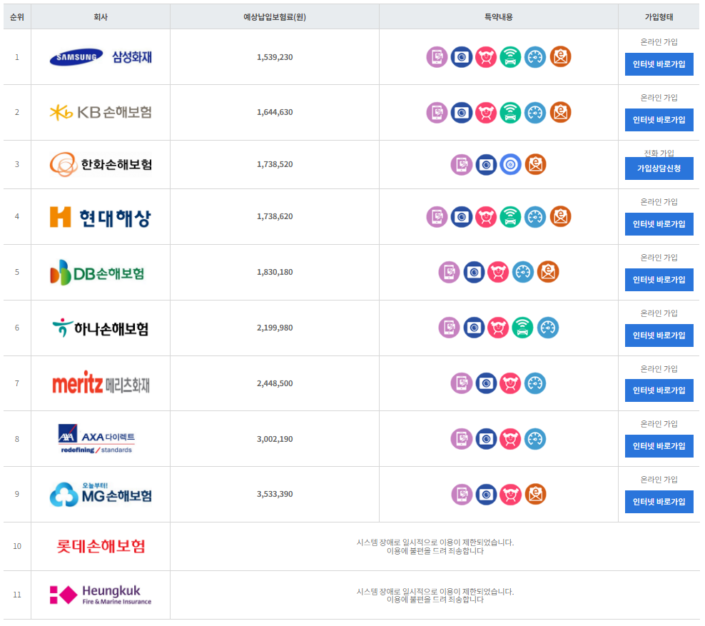Click 인터넷 바로가입 button for 하나손해보험
Image resolution: width=705 pixels, height=626 pixels.
tap(659, 335)
